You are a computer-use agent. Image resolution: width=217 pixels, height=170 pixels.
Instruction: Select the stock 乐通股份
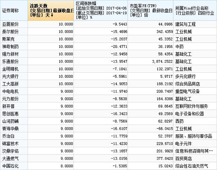click(x=10, y=62)
